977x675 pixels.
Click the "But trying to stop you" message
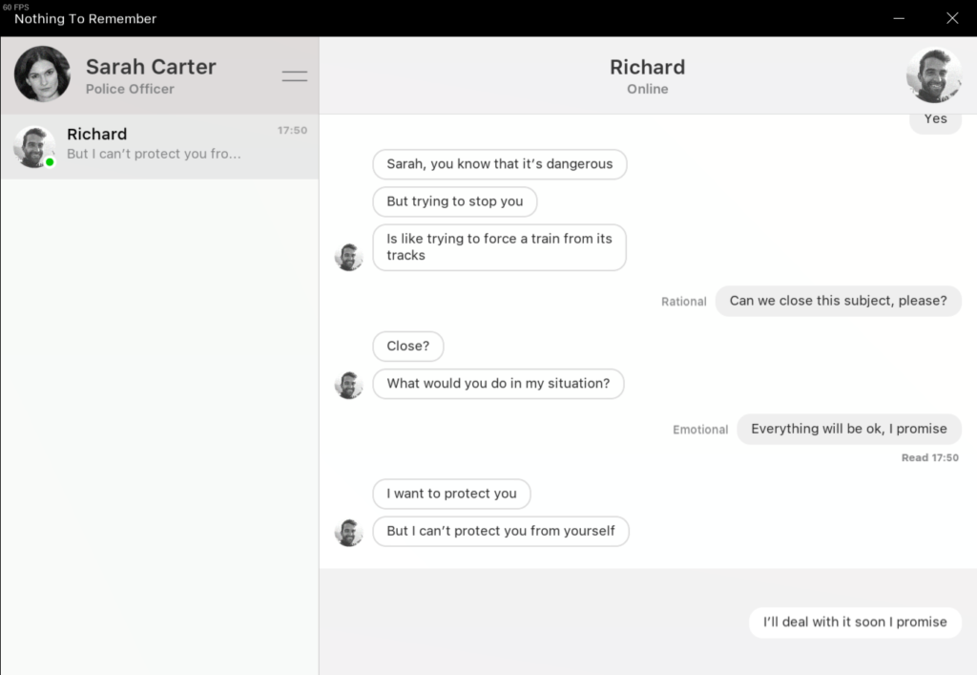tap(455, 201)
